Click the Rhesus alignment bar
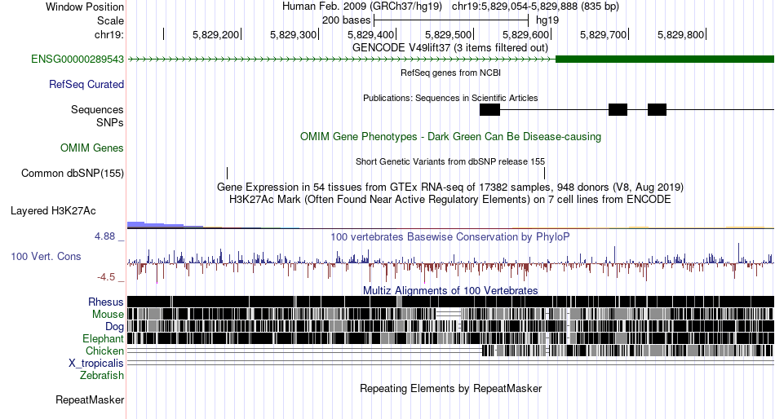Viewport: 775px width, 419px height. [450, 302]
